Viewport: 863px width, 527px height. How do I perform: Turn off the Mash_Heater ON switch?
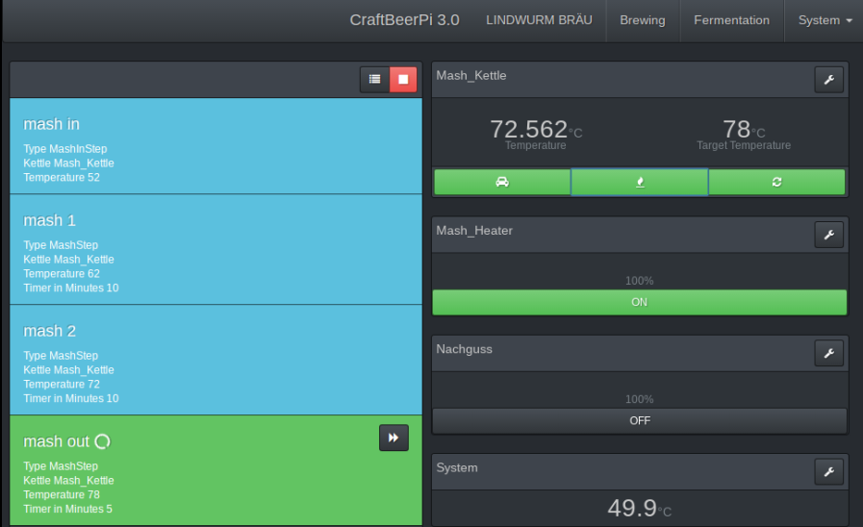tap(640, 302)
